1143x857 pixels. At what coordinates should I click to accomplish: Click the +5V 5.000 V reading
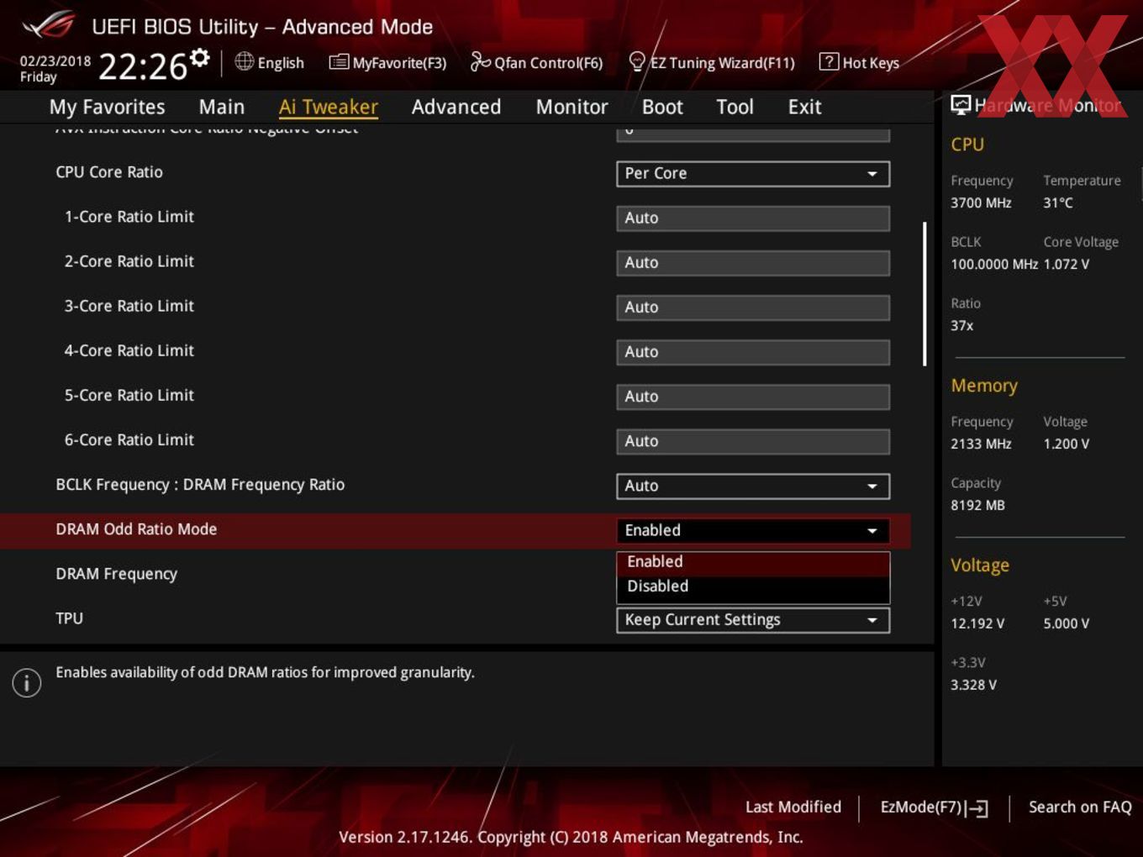pos(1066,624)
